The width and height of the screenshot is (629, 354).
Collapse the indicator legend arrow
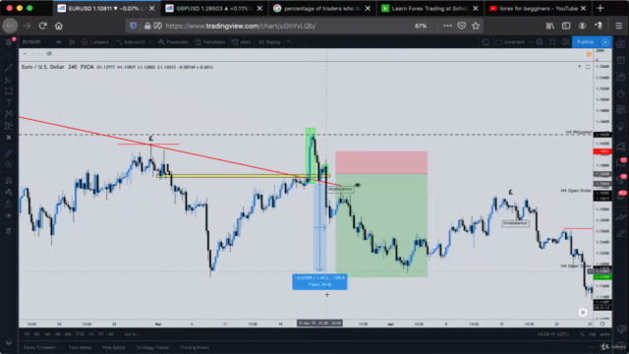click(25, 54)
